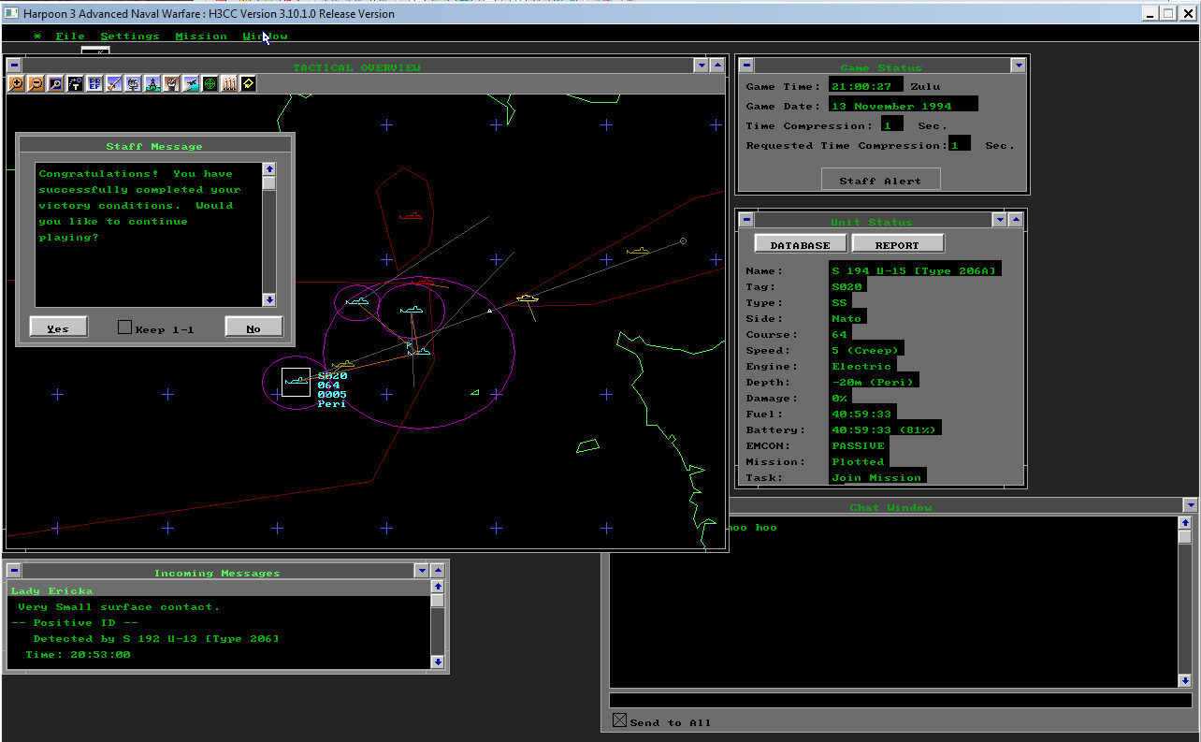The image size is (1201, 742).
Task: Collapse Unit Status window with minus button
Action: coord(746,220)
